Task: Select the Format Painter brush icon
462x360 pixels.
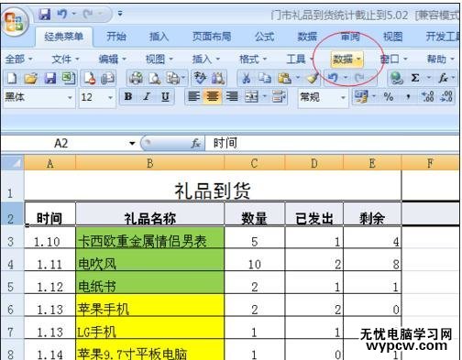Action: click(x=313, y=79)
